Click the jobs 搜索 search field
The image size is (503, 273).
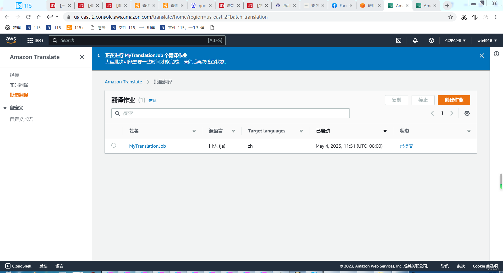[x=231, y=113]
